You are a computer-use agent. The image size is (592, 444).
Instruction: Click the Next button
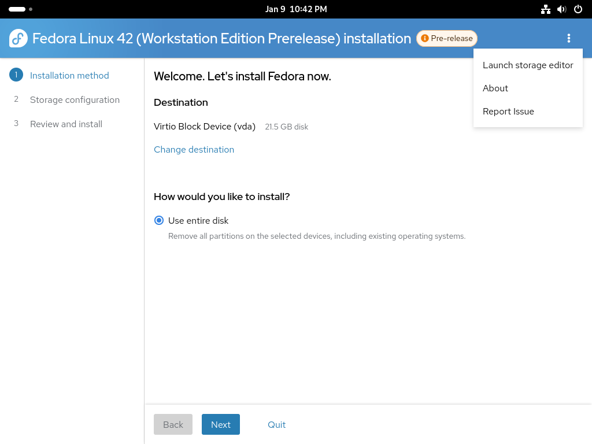tap(220, 424)
